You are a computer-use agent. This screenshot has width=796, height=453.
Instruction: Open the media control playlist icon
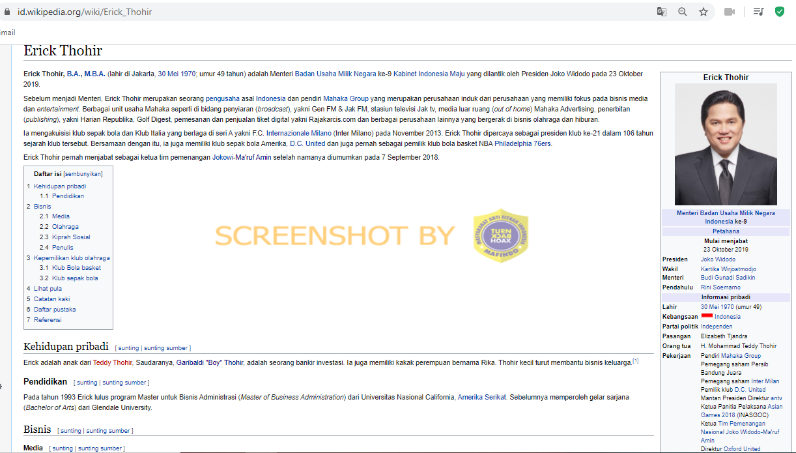pyautogui.click(x=758, y=12)
